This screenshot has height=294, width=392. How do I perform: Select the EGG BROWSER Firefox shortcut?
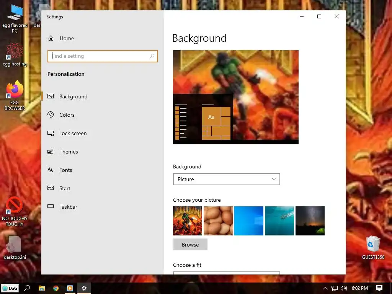coord(15,95)
